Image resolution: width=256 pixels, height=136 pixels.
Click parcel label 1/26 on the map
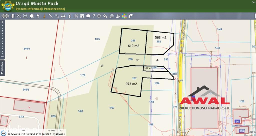242,101
